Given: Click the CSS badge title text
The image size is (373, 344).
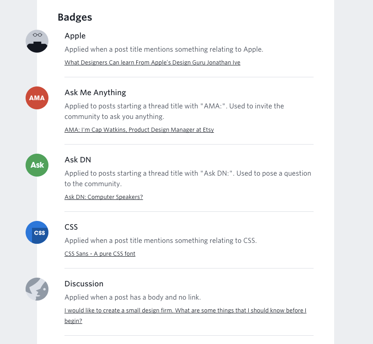Looking at the screenshot, I should click(71, 227).
